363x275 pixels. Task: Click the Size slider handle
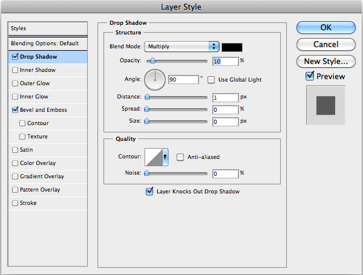[x=146, y=121]
